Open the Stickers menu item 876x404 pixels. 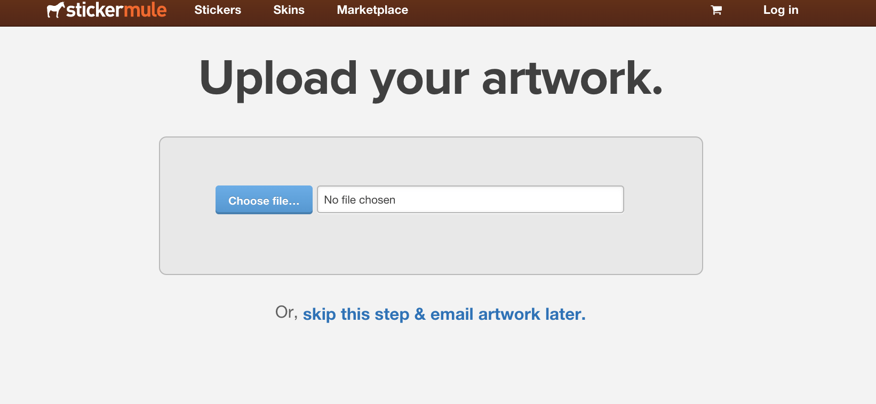click(x=218, y=10)
